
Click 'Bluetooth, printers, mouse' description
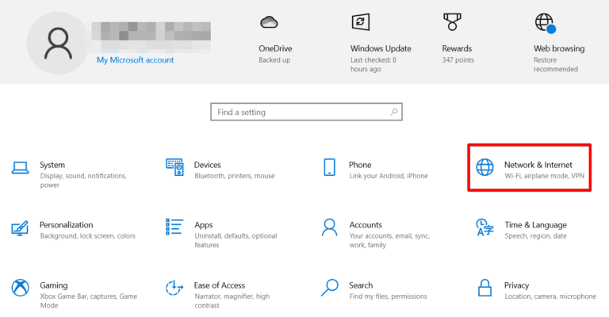pos(235,176)
